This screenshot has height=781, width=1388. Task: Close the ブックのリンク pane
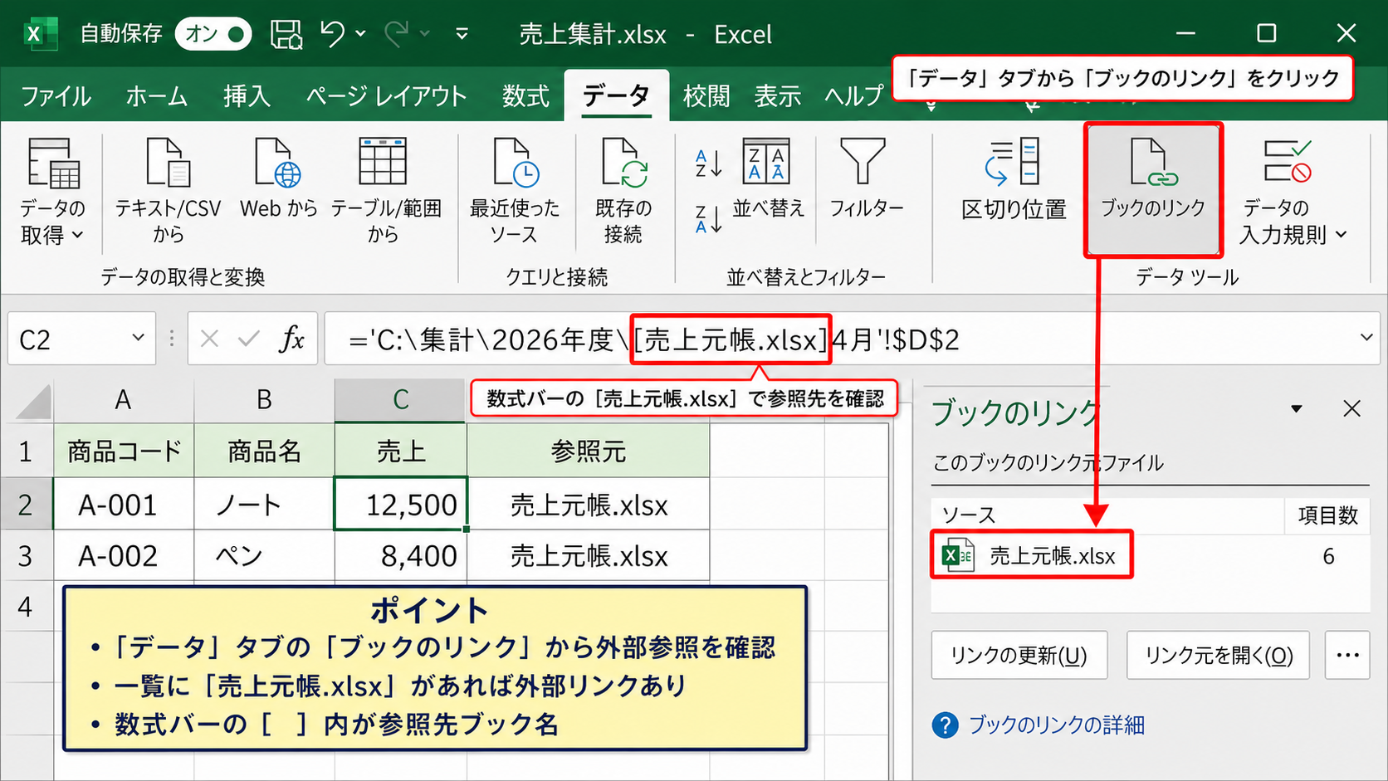(1351, 408)
